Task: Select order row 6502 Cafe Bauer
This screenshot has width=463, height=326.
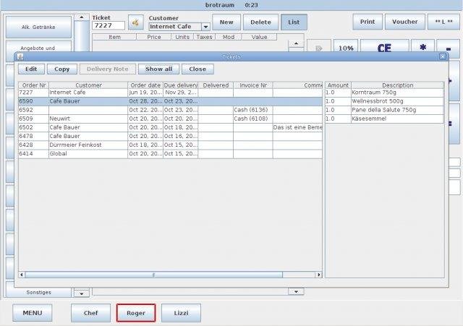Action: coord(171,127)
